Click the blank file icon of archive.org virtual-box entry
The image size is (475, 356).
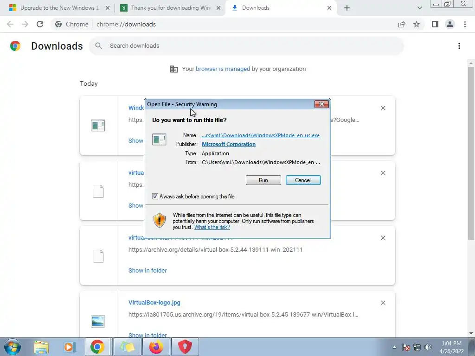coord(98,256)
